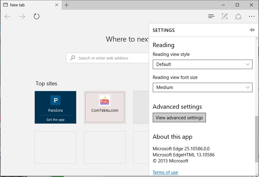259x177 pixels.
Task: Open the Terms of use link
Action: point(165,172)
